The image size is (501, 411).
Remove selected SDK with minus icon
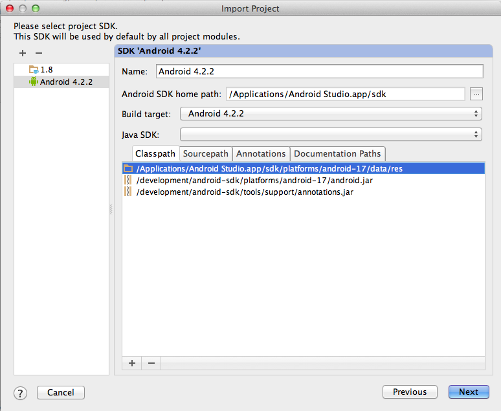tap(39, 53)
